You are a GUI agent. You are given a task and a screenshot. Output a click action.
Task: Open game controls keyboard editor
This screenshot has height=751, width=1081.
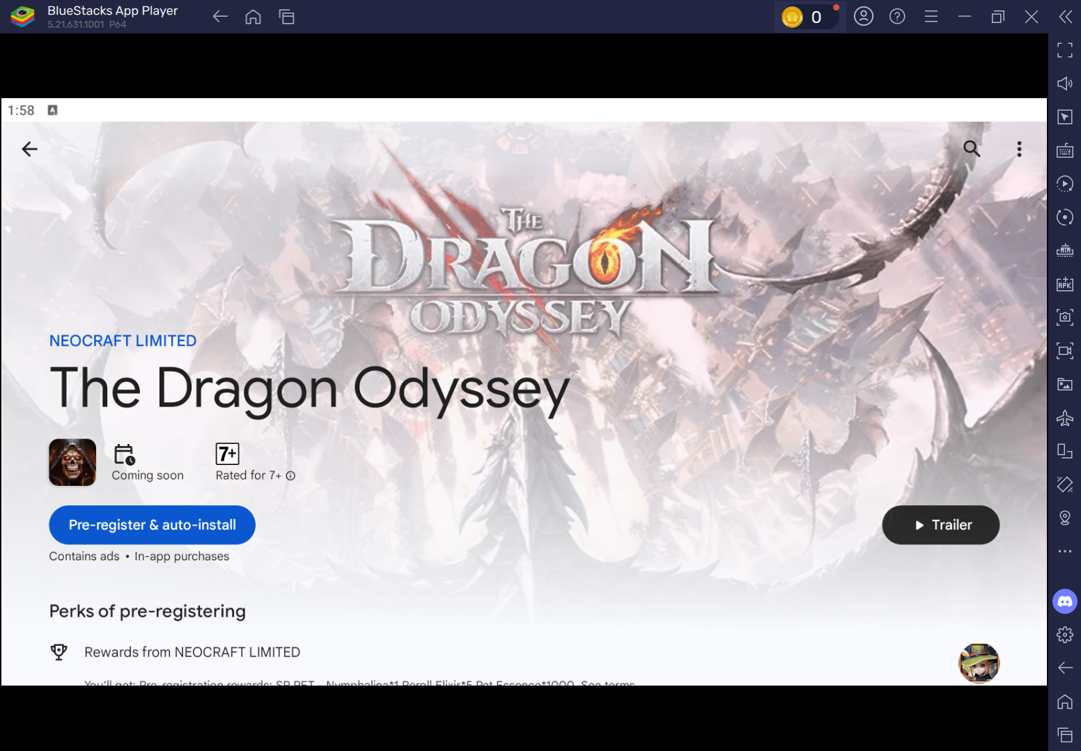[x=1064, y=150]
